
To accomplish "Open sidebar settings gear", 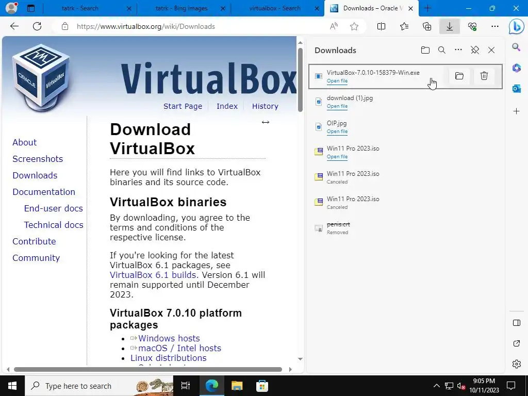I will pos(516,364).
